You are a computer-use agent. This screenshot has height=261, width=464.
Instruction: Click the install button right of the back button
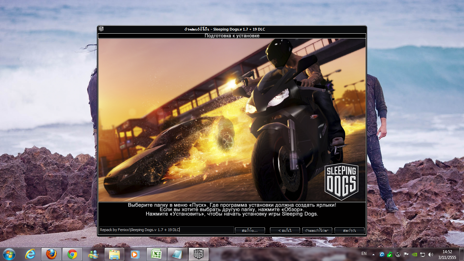tap(317, 230)
